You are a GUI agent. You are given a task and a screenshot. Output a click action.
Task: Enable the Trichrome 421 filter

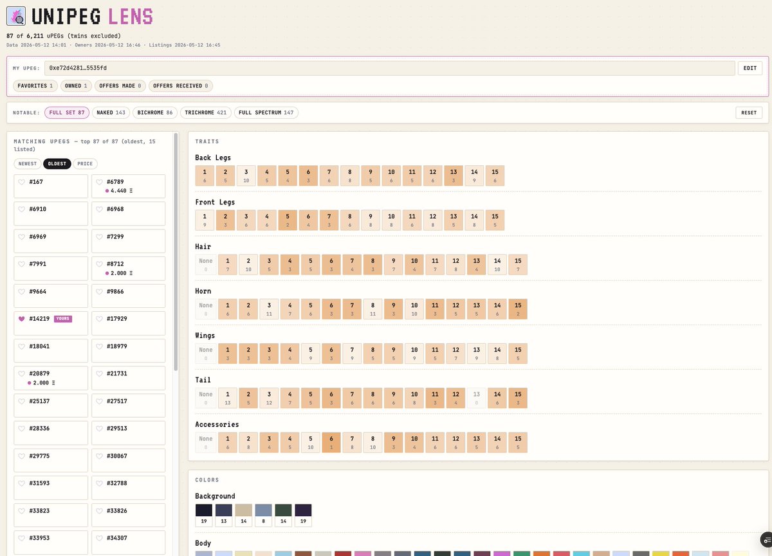(x=206, y=112)
